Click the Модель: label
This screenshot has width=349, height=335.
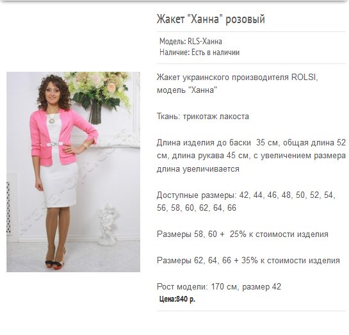click(x=173, y=42)
